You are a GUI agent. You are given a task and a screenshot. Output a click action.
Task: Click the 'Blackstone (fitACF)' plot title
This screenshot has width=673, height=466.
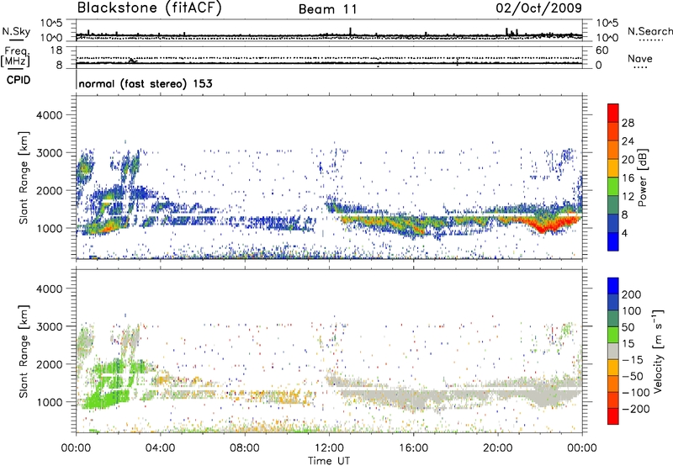[x=149, y=8]
